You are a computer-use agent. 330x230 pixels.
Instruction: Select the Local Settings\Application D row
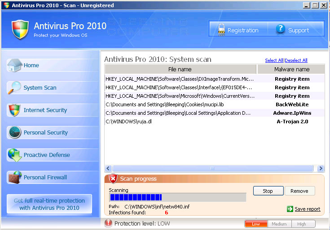click(x=214, y=113)
